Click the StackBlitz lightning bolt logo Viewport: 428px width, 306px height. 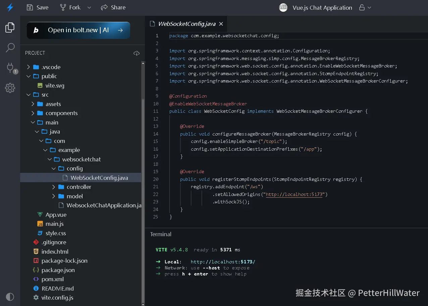click(10, 7)
